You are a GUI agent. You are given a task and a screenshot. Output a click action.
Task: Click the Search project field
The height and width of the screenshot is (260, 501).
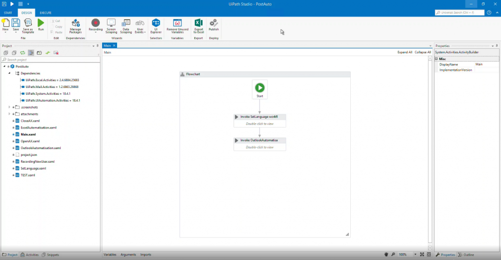coord(50,60)
